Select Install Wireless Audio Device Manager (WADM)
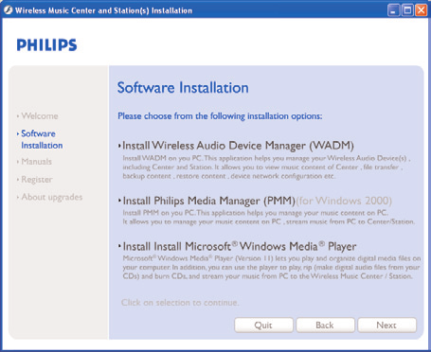Image resolution: width=431 pixels, height=352 pixels. tap(236, 146)
